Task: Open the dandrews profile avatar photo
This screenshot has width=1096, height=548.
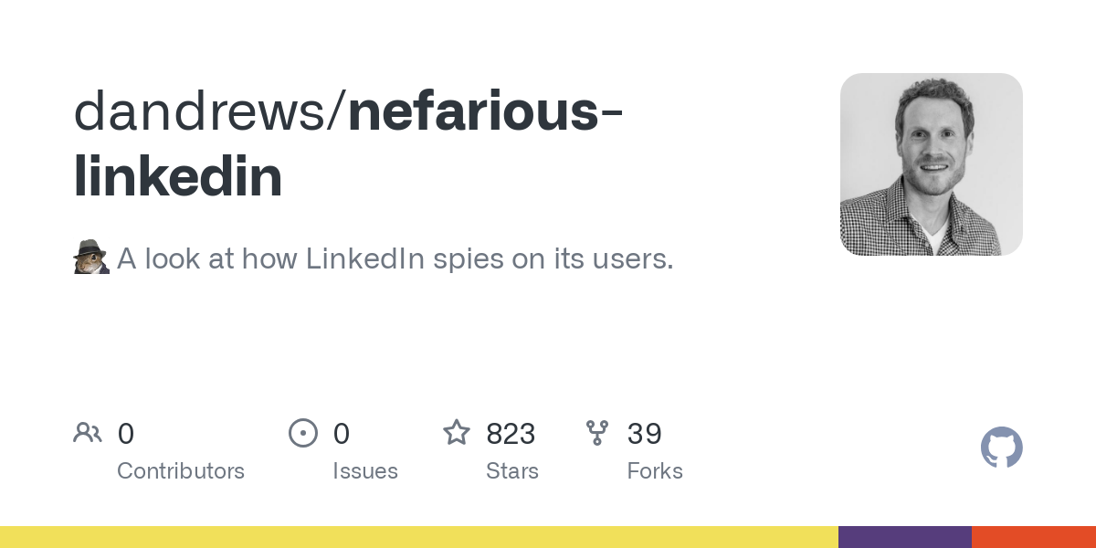Action: click(x=932, y=164)
